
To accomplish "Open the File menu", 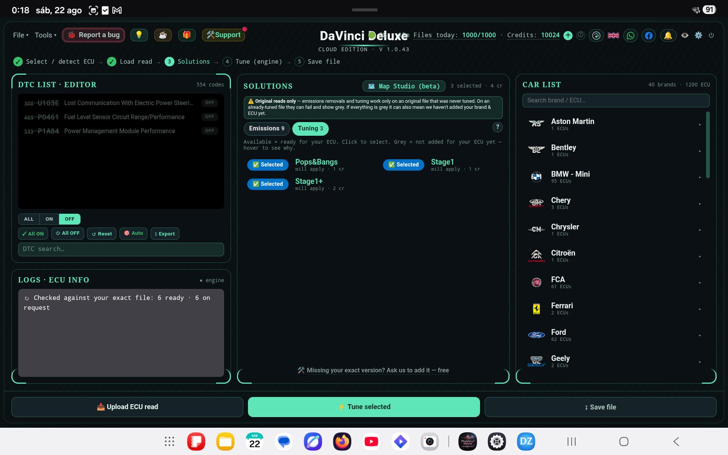I will pyautogui.click(x=20, y=35).
